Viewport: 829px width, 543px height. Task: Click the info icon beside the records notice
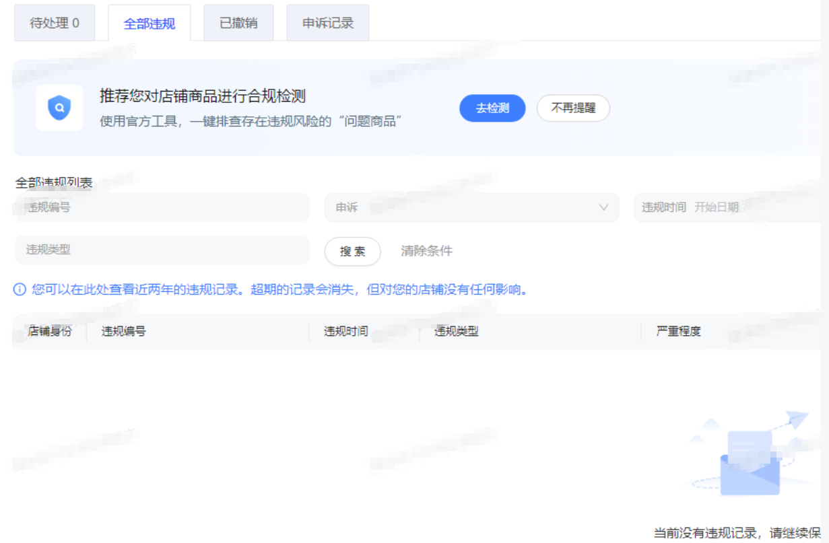[20, 290]
